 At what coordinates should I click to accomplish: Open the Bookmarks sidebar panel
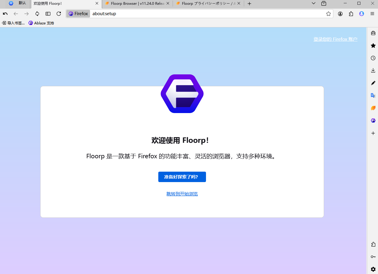[x=373, y=46]
